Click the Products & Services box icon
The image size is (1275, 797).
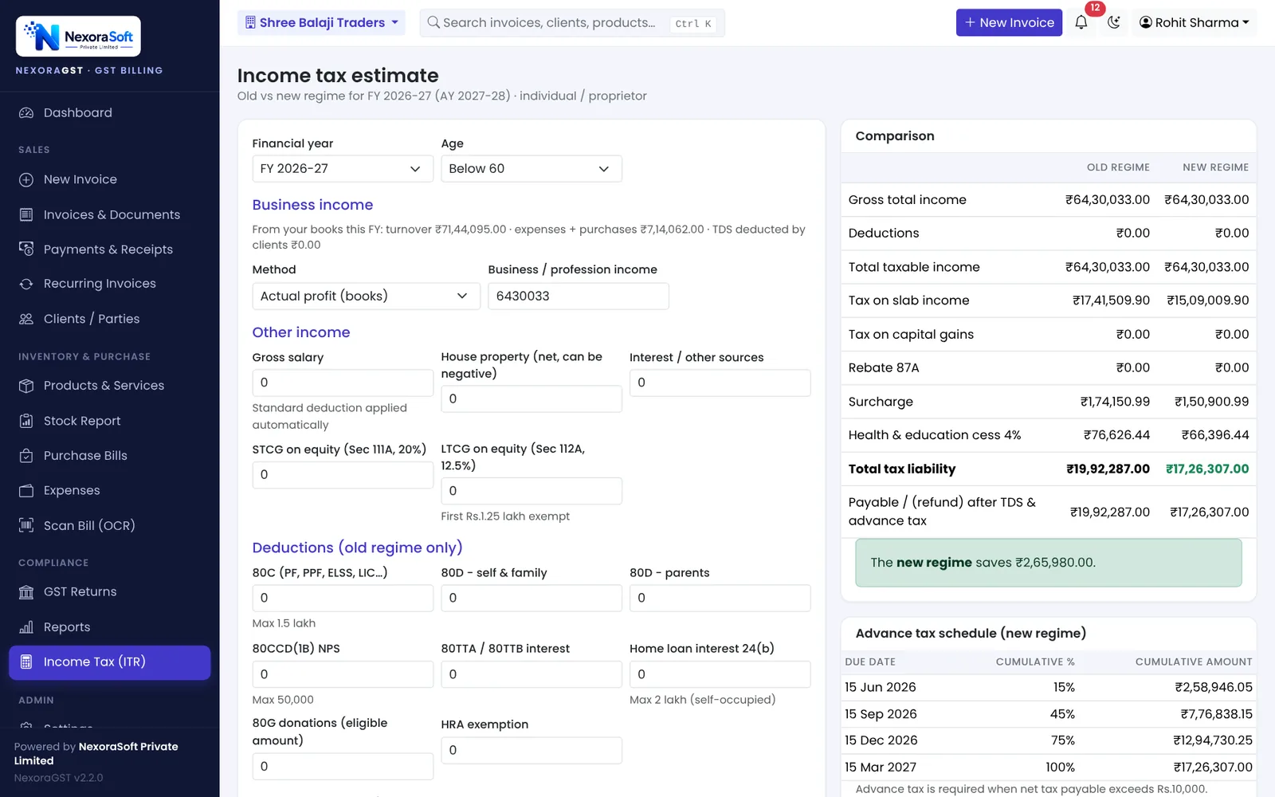[26, 386]
